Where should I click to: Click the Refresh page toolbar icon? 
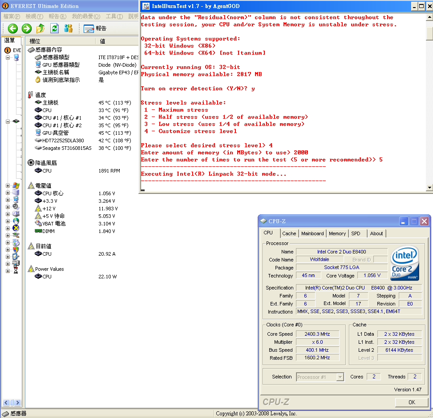click(54, 28)
